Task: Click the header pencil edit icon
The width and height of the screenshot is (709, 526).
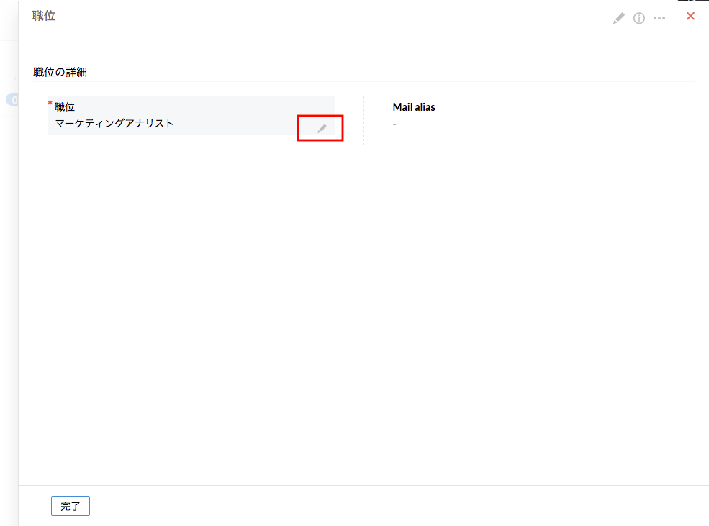Action: (x=618, y=18)
